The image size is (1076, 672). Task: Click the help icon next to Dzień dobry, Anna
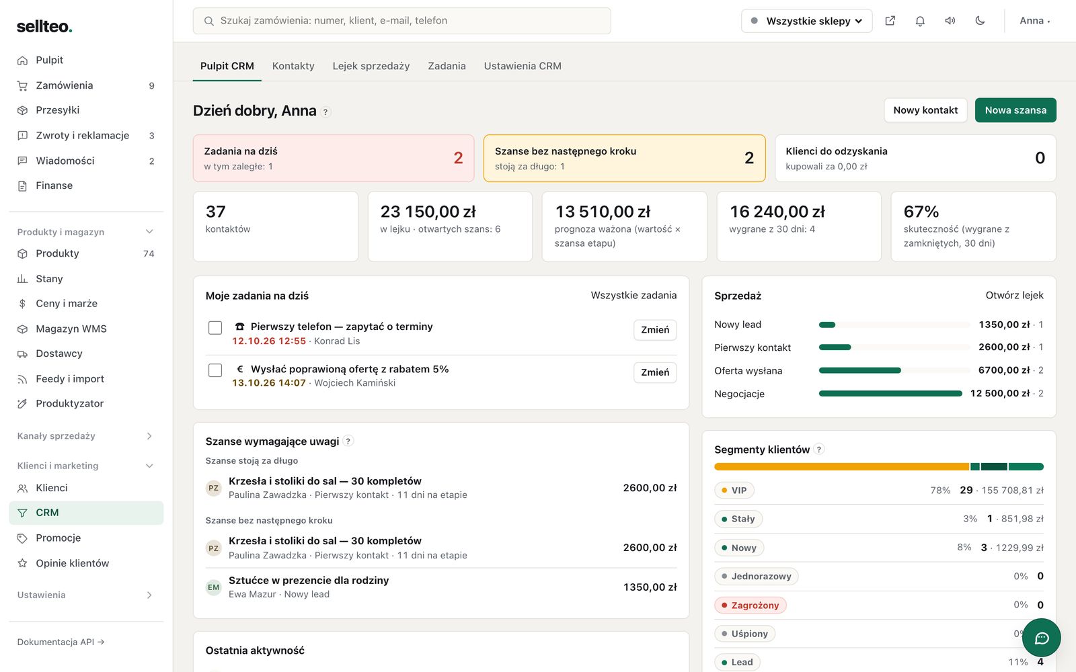pos(325,112)
